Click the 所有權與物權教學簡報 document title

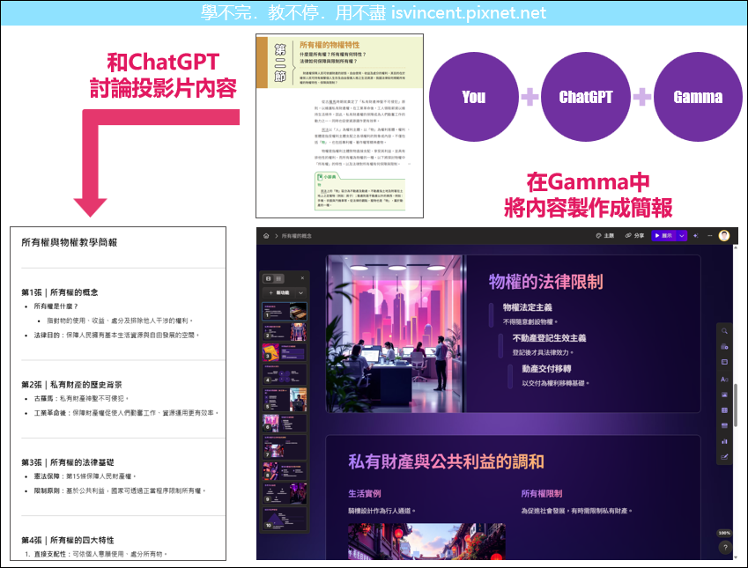point(70,242)
